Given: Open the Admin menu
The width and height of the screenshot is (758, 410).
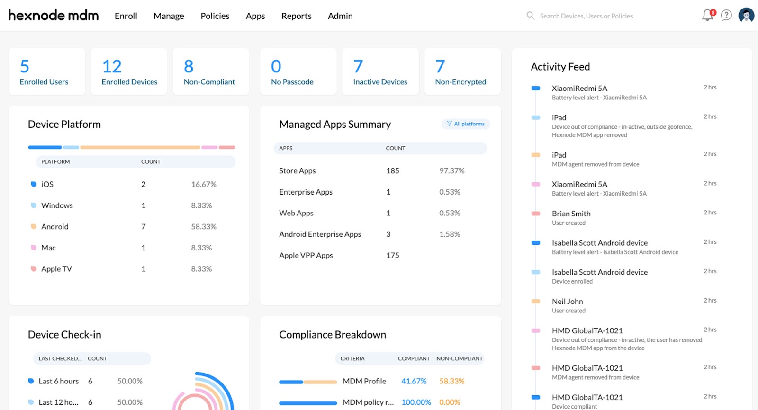Looking at the screenshot, I should 340,16.
